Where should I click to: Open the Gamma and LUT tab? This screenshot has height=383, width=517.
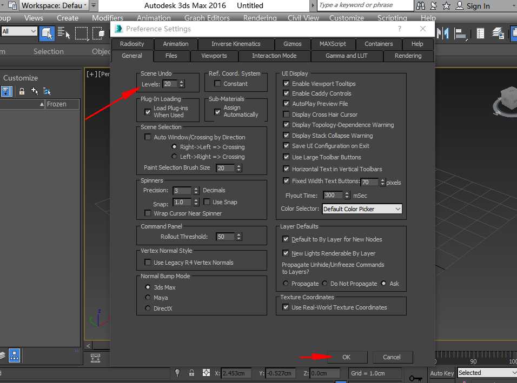coord(347,56)
